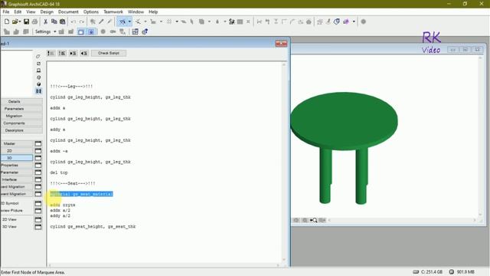The width and height of the screenshot is (490, 276).
Task: Click third script editor arrow icon
Action: pos(73,53)
